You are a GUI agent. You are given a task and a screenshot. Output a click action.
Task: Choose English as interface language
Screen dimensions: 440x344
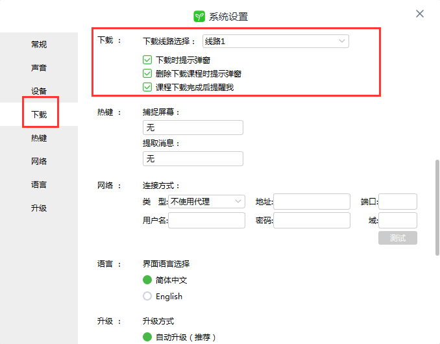[147, 297]
